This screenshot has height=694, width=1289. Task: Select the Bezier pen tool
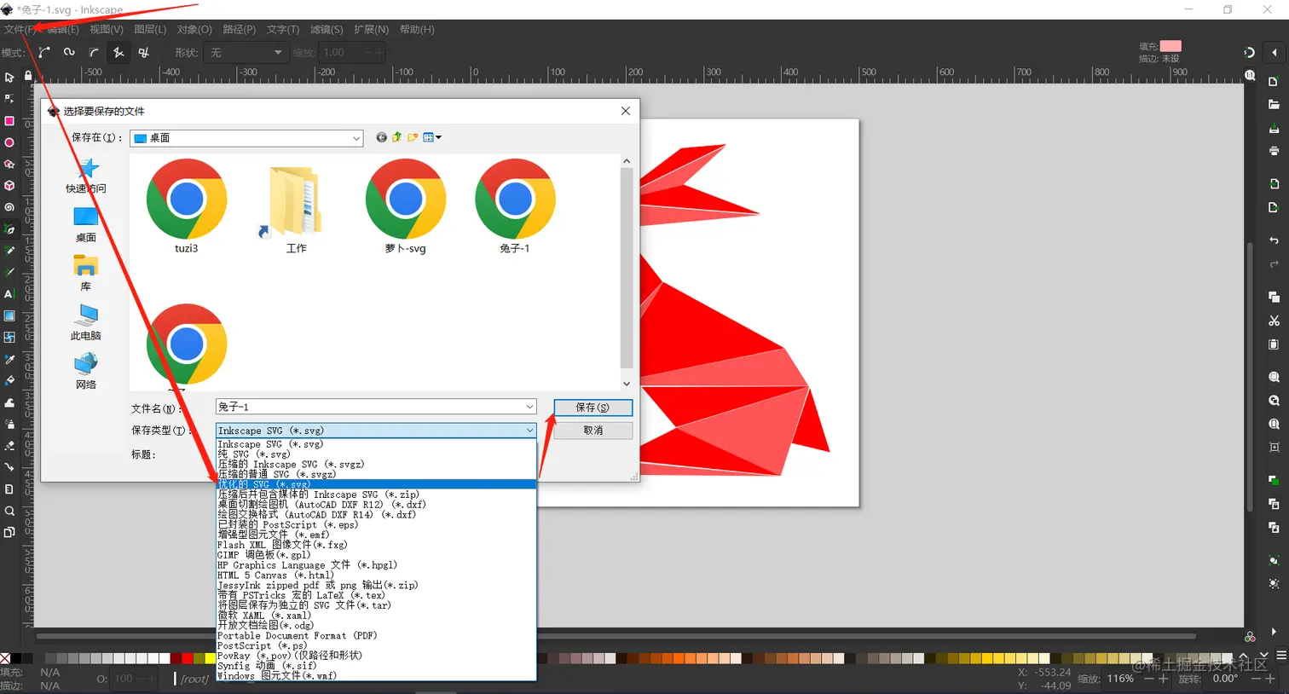click(9, 229)
